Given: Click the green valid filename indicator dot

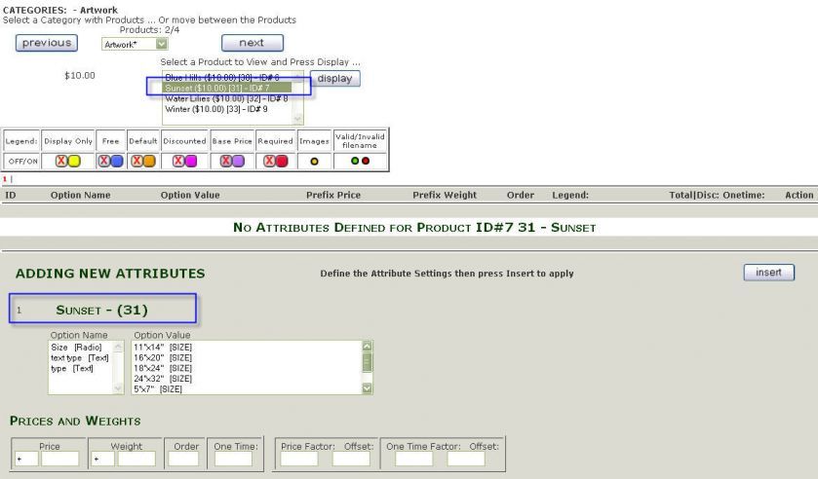Looking at the screenshot, I should (x=356, y=162).
